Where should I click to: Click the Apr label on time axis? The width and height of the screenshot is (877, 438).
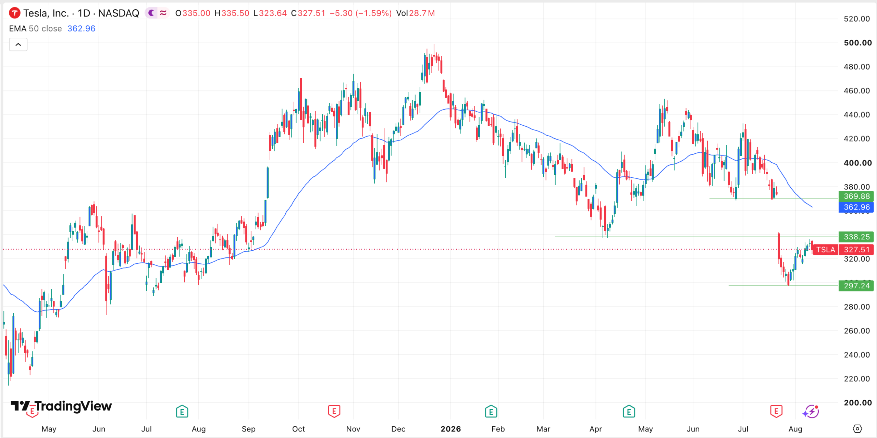pyautogui.click(x=596, y=429)
